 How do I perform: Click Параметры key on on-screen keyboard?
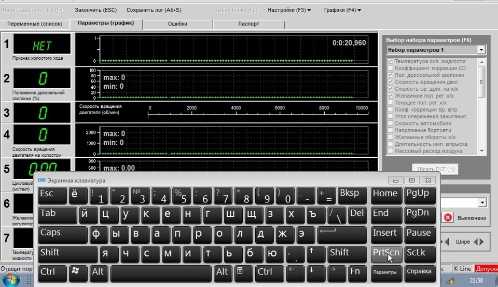point(386,274)
